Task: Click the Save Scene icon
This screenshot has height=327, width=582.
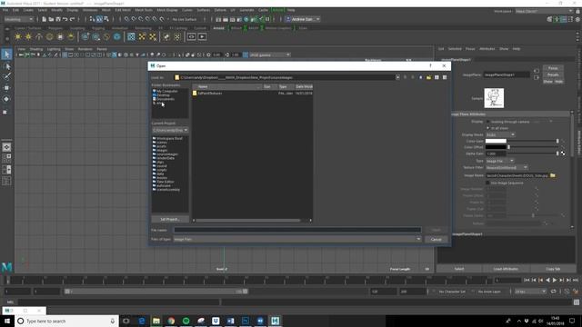Action: tap(58, 19)
